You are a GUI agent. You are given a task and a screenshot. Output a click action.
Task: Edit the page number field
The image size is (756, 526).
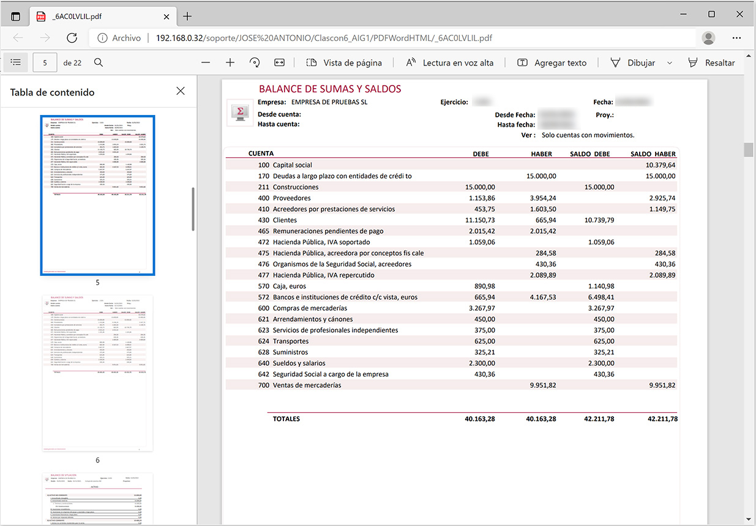pos(45,62)
